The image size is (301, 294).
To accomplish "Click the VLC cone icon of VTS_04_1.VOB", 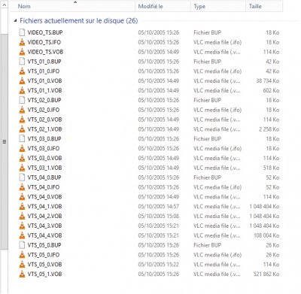I will coord(22,207).
